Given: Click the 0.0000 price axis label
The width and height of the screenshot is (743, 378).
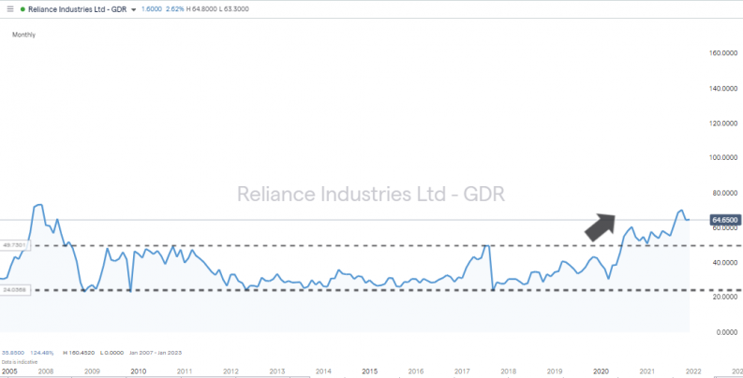Looking at the screenshot, I should click(x=726, y=332).
